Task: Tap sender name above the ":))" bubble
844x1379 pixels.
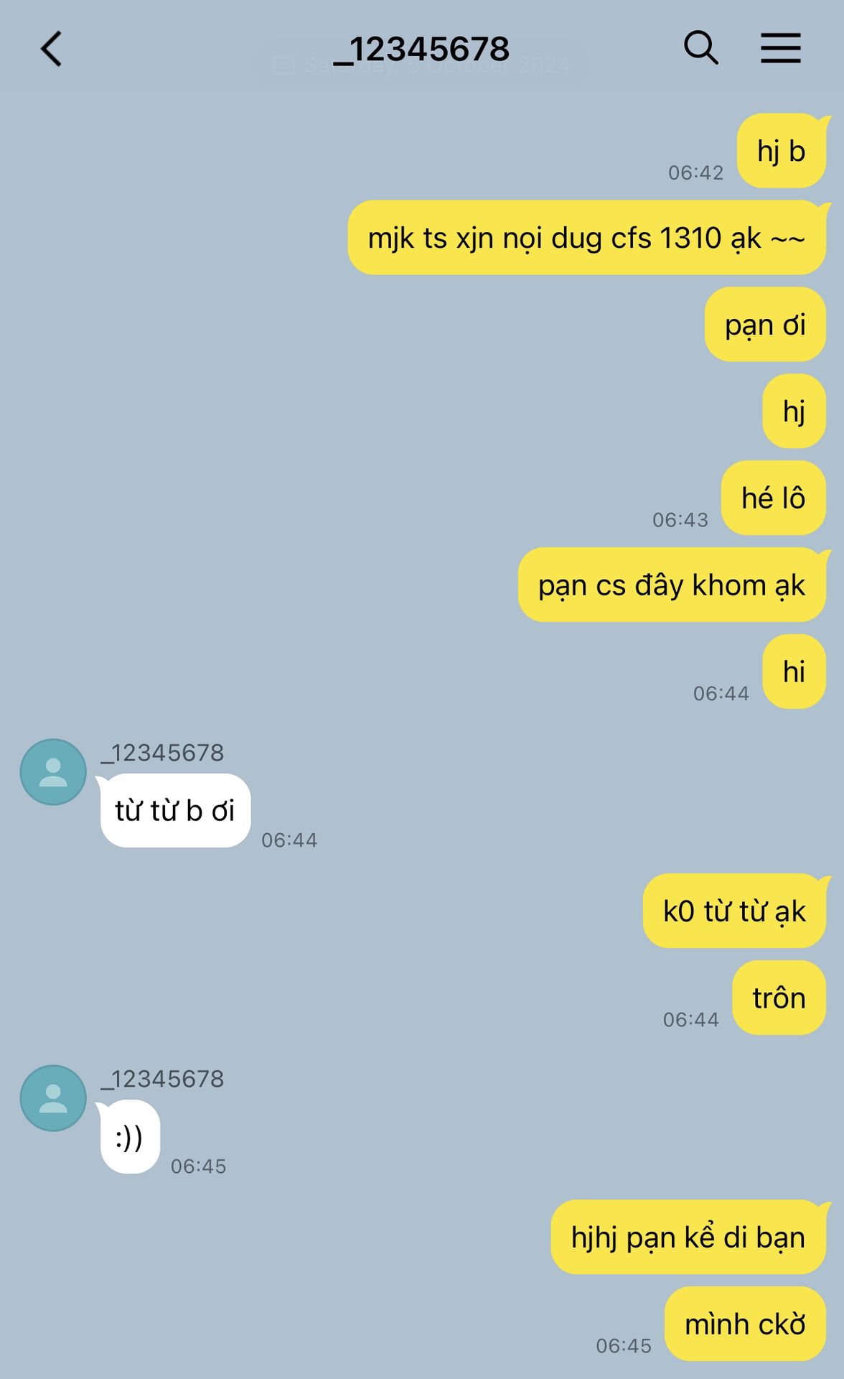Action: pyautogui.click(x=162, y=1079)
